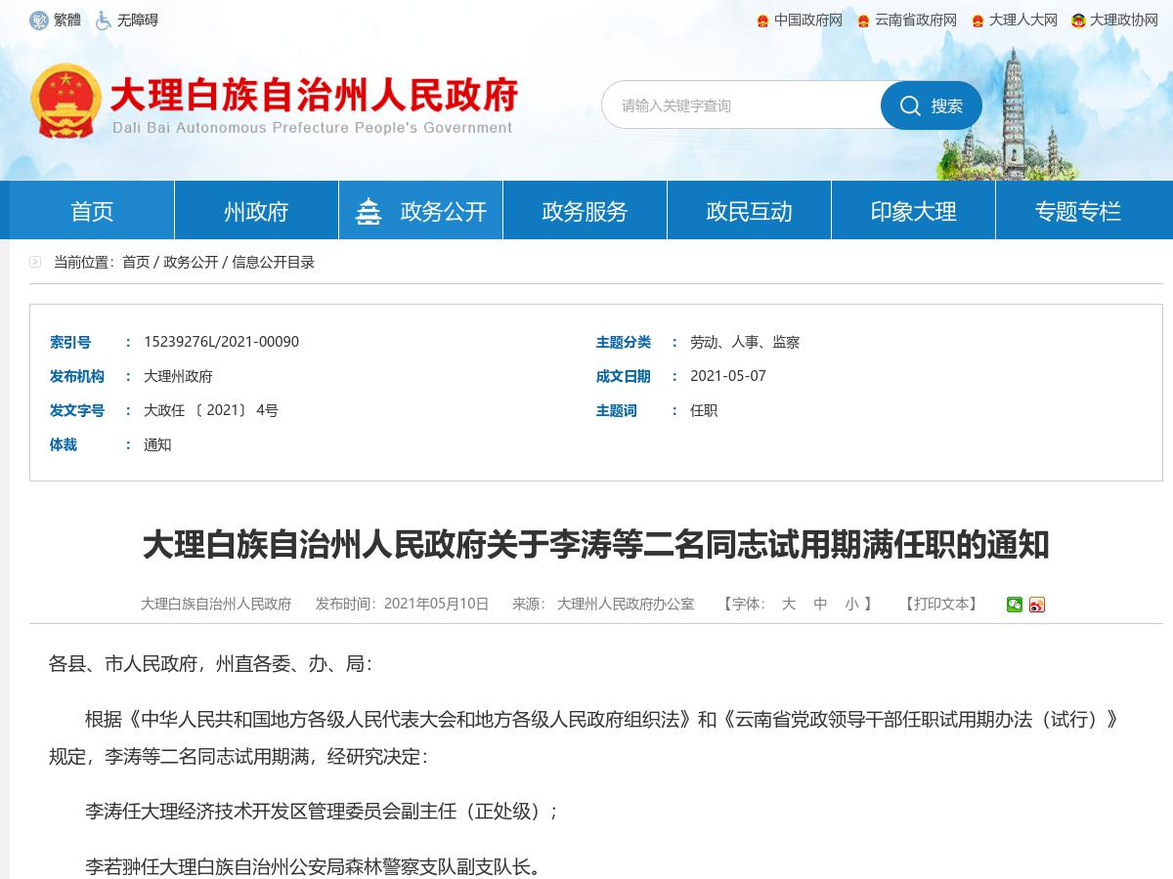
Task: Open the 大理政协网 link
Action: click(x=1123, y=20)
